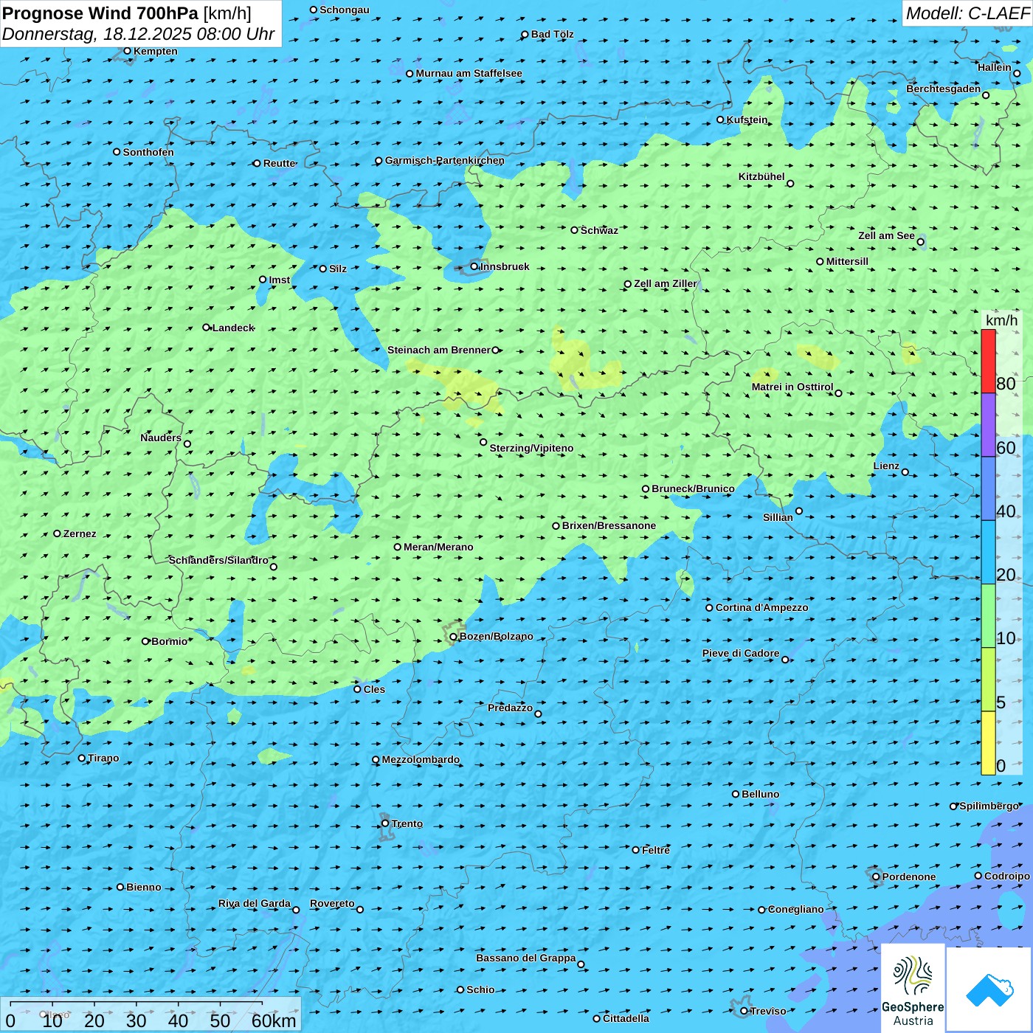Select the yellow 0–5 km/h legend swatch
Viewport: 1033px width, 1033px height.
coord(988,743)
